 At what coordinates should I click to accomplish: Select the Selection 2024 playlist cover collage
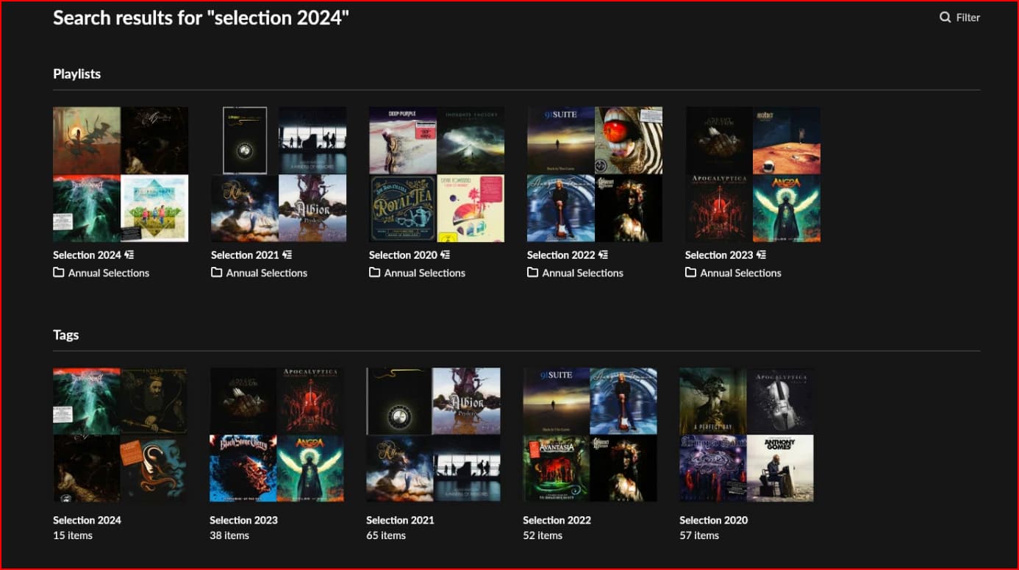(x=121, y=174)
